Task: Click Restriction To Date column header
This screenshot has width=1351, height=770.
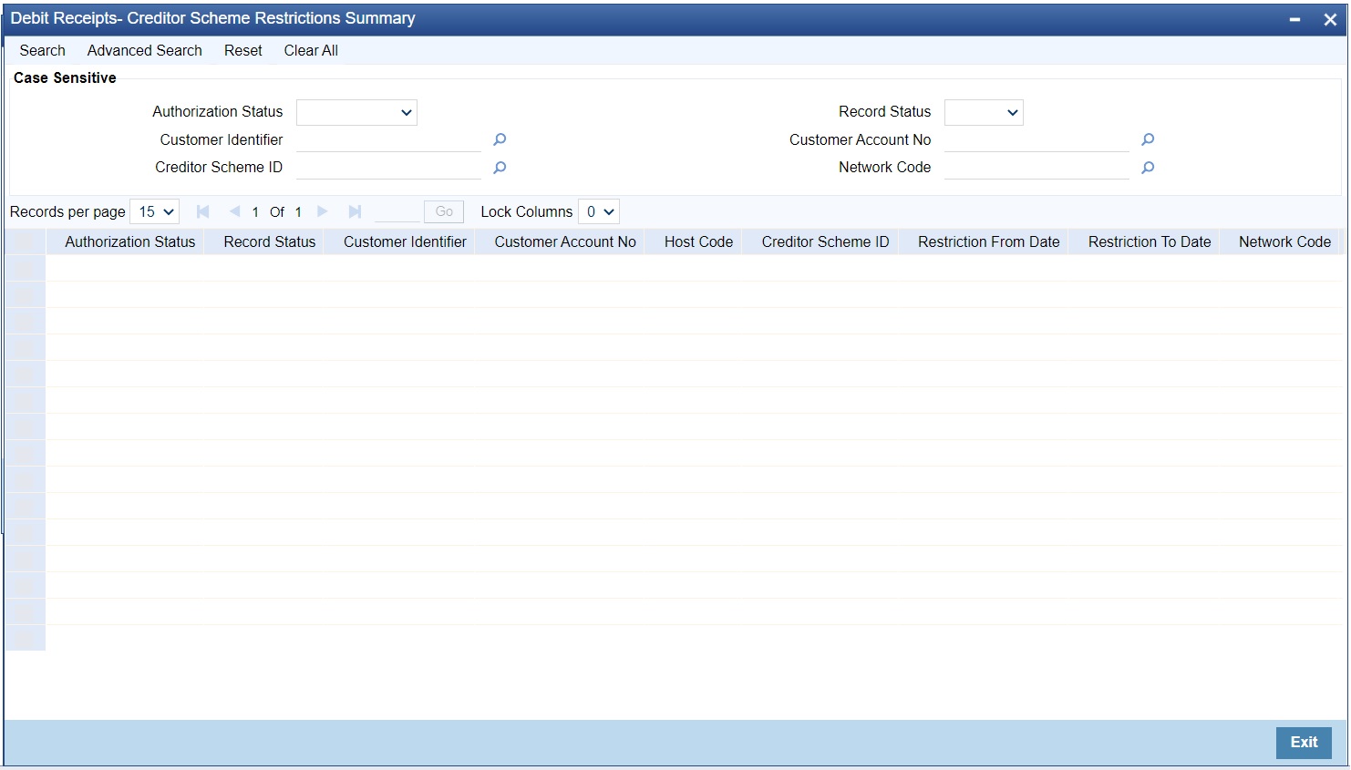Action: [1150, 241]
